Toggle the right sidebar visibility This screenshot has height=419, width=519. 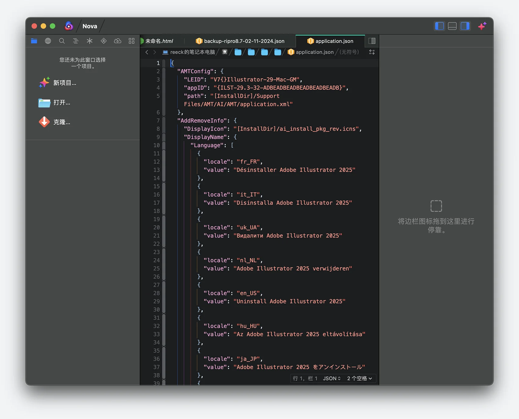(x=465, y=26)
